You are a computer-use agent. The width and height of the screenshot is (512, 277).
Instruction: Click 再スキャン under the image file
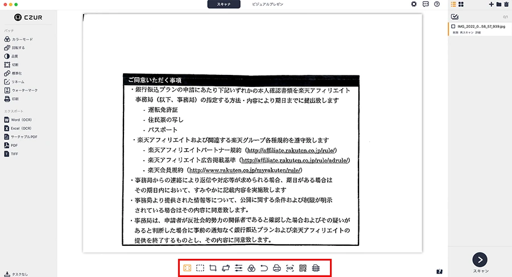(x=466, y=32)
